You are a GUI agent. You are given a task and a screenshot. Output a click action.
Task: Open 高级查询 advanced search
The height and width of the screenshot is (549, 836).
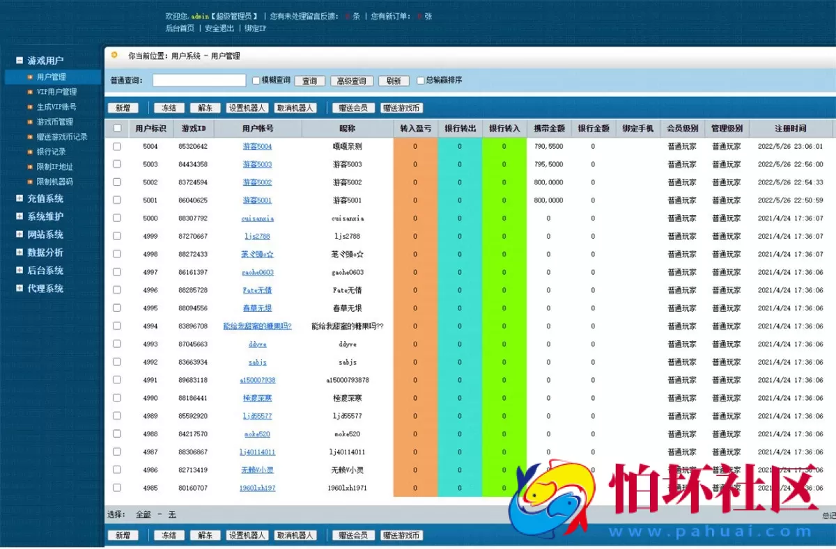(353, 80)
